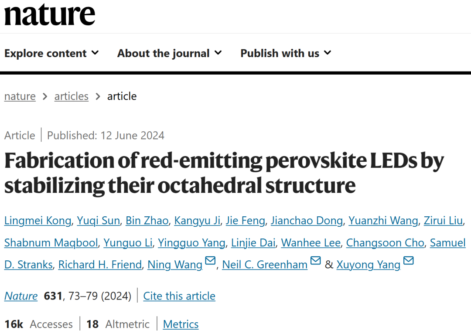This screenshot has width=471, height=334.
Task: Click author Shabnum Maqbool
Action: point(51,243)
